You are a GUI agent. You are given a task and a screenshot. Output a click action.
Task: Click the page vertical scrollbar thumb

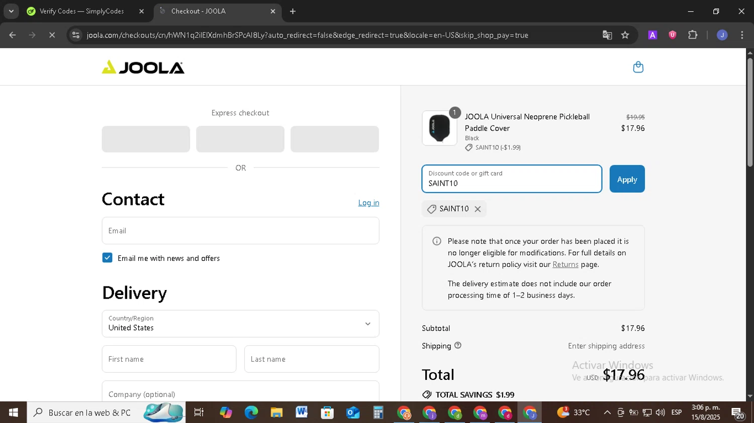[750, 112]
